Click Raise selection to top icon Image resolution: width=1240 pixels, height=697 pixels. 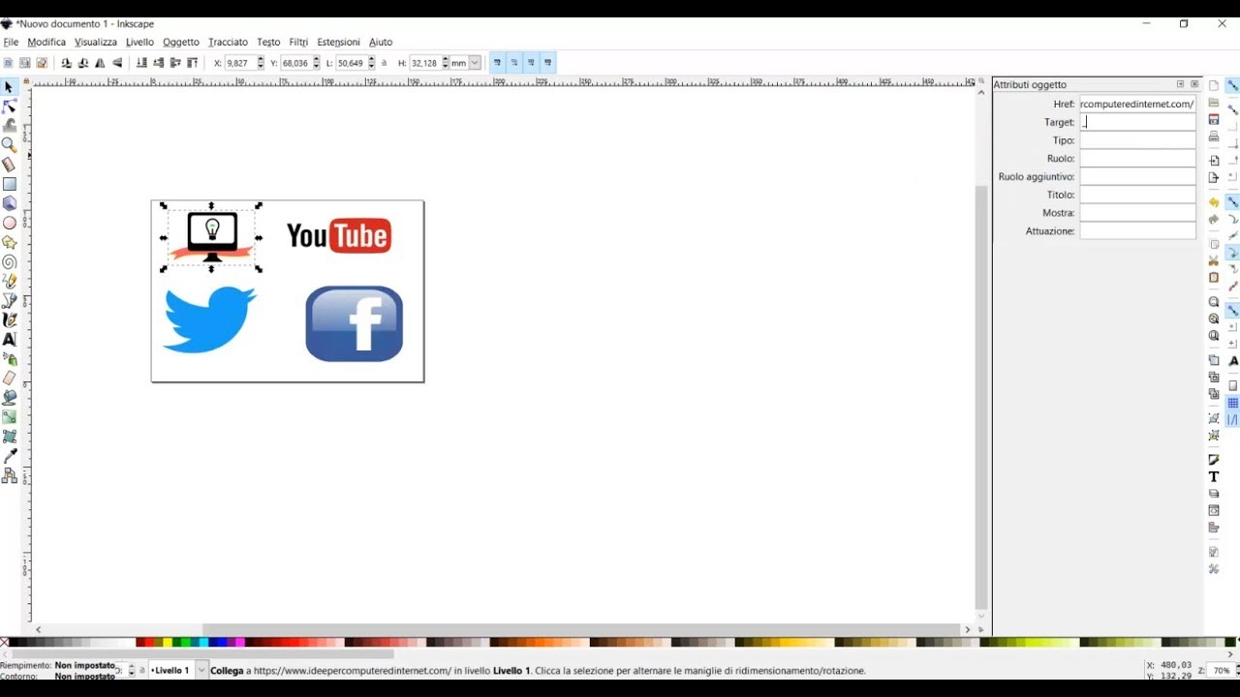coord(192,63)
